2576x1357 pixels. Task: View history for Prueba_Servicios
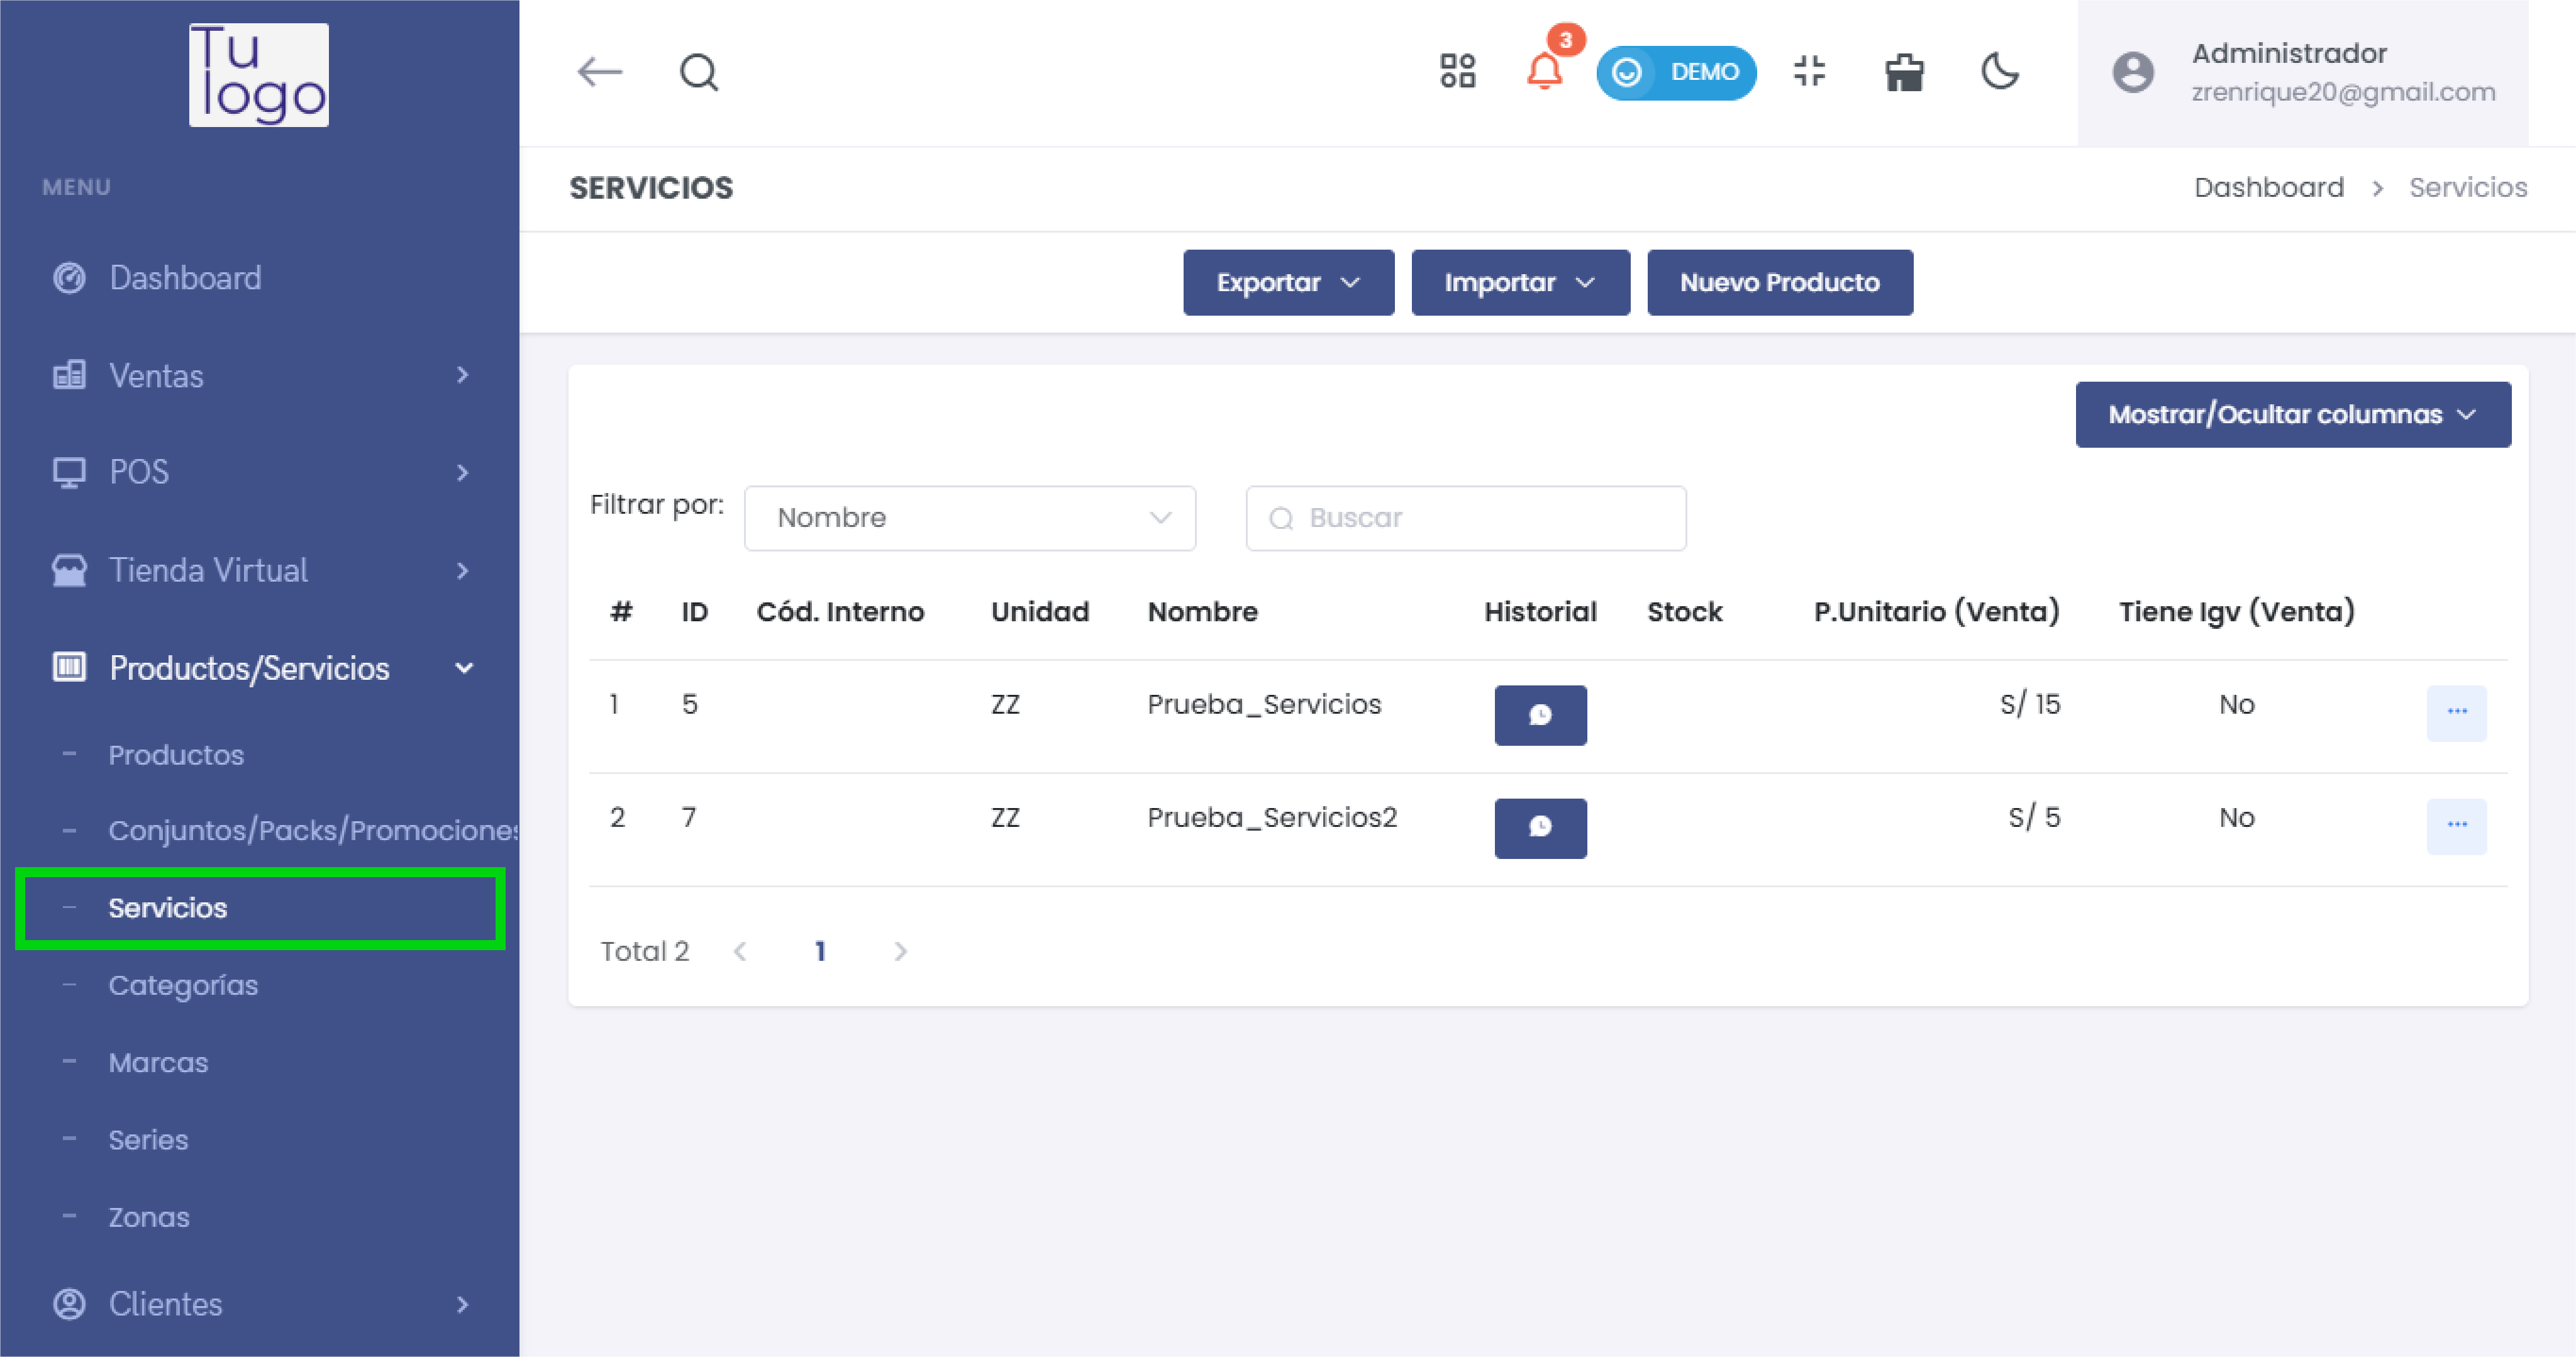click(1540, 715)
